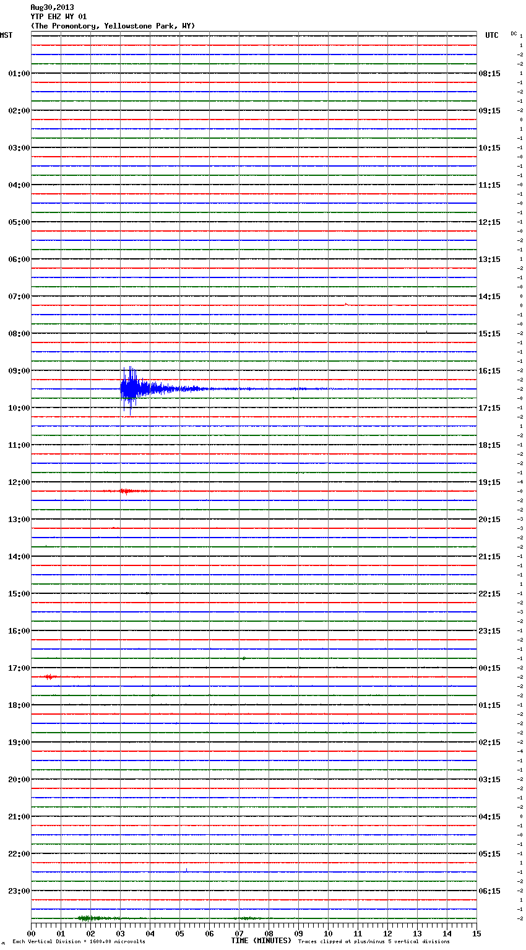Screen dimensions: 526x950
Task: Select MST time label 17:00
Action: [x=19, y=668]
